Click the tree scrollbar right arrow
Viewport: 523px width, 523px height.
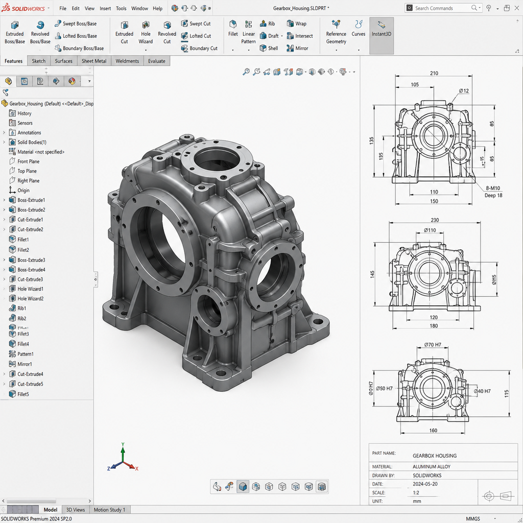[x=89, y=501]
